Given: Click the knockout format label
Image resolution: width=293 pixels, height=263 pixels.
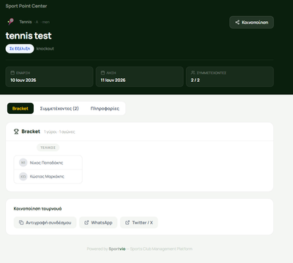Looking at the screenshot, I should (45, 49).
